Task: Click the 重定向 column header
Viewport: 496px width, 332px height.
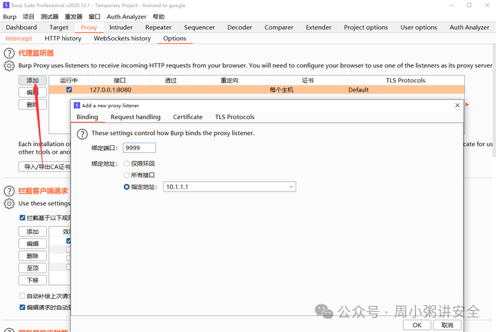Action: point(229,81)
